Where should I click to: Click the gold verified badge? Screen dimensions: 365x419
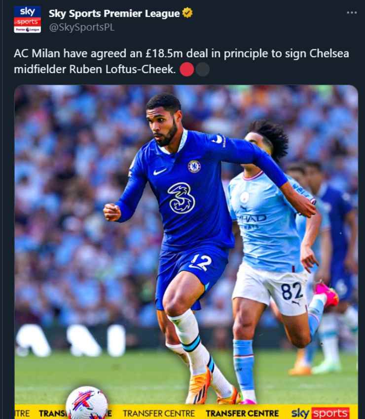pos(187,13)
